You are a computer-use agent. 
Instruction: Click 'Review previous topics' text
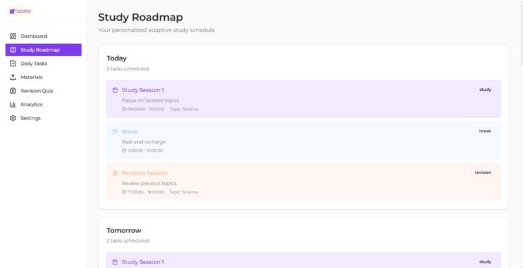(149, 183)
